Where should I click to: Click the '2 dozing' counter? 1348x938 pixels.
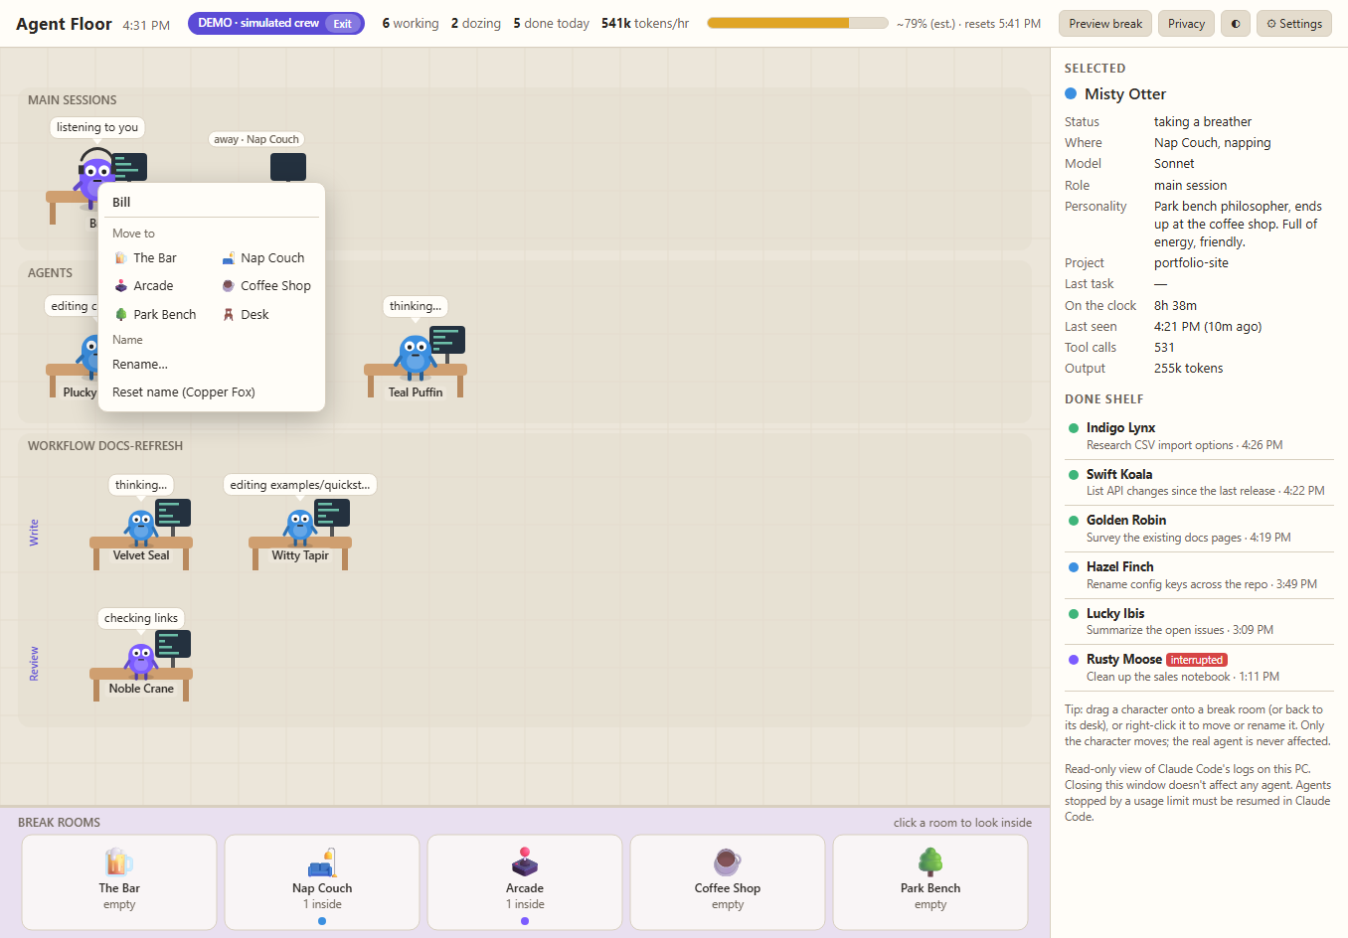[x=475, y=23]
